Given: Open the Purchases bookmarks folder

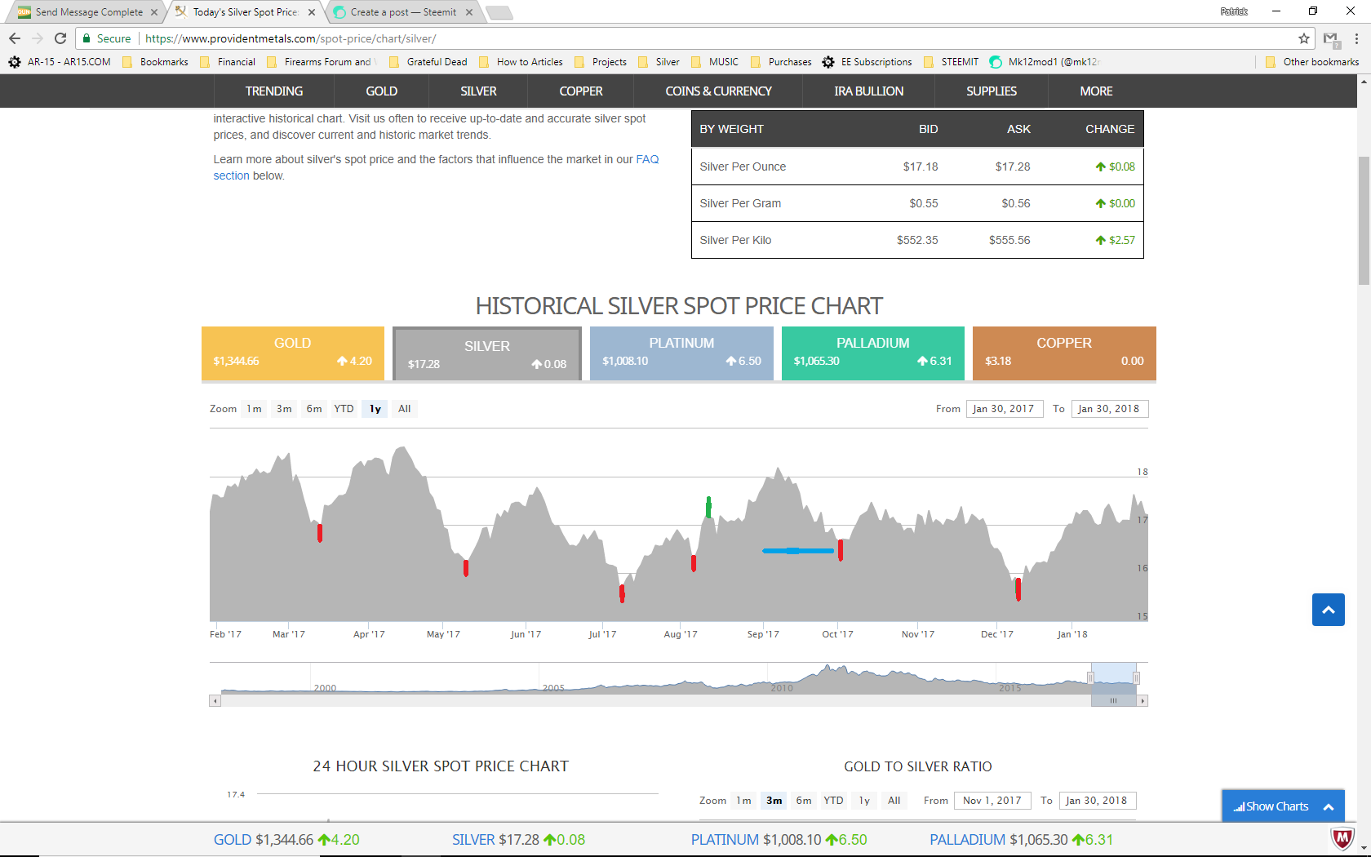Looking at the screenshot, I should tap(781, 62).
